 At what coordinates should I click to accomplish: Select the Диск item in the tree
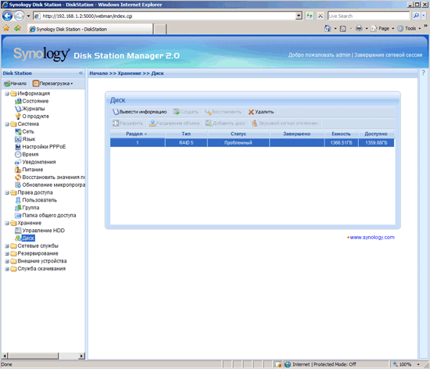click(x=28, y=238)
